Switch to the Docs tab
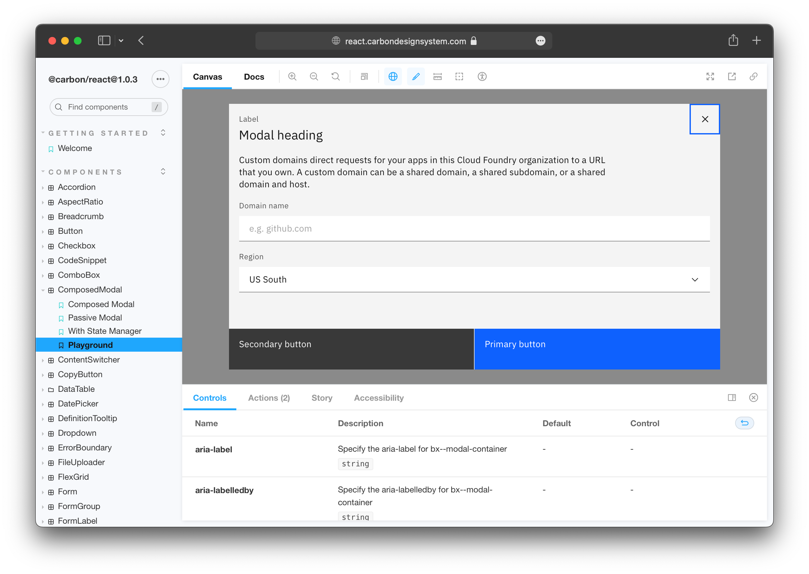This screenshot has height=574, width=809. [x=254, y=77]
